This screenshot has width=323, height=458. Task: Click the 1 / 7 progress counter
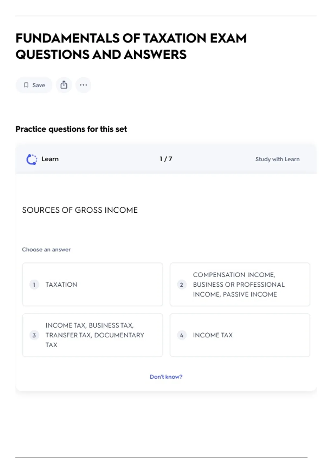point(166,159)
